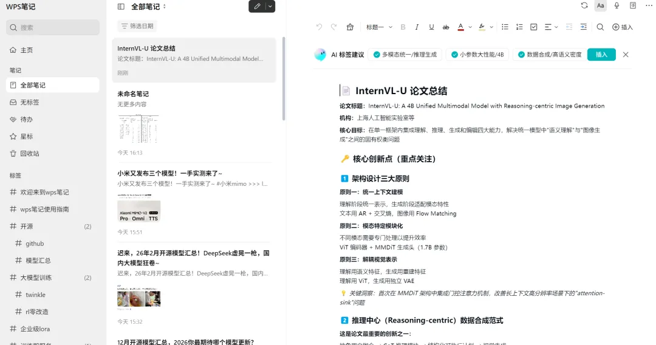This screenshot has height=345, width=656.
Task: Open the text alignment options
Action: point(548,27)
